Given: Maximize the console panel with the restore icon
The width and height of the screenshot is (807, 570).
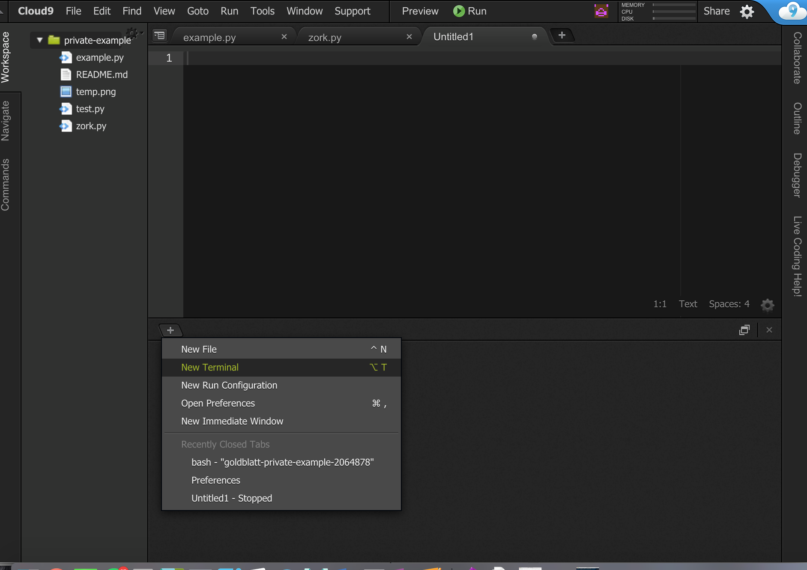Looking at the screenshot, I should click(x=744, y=330).
